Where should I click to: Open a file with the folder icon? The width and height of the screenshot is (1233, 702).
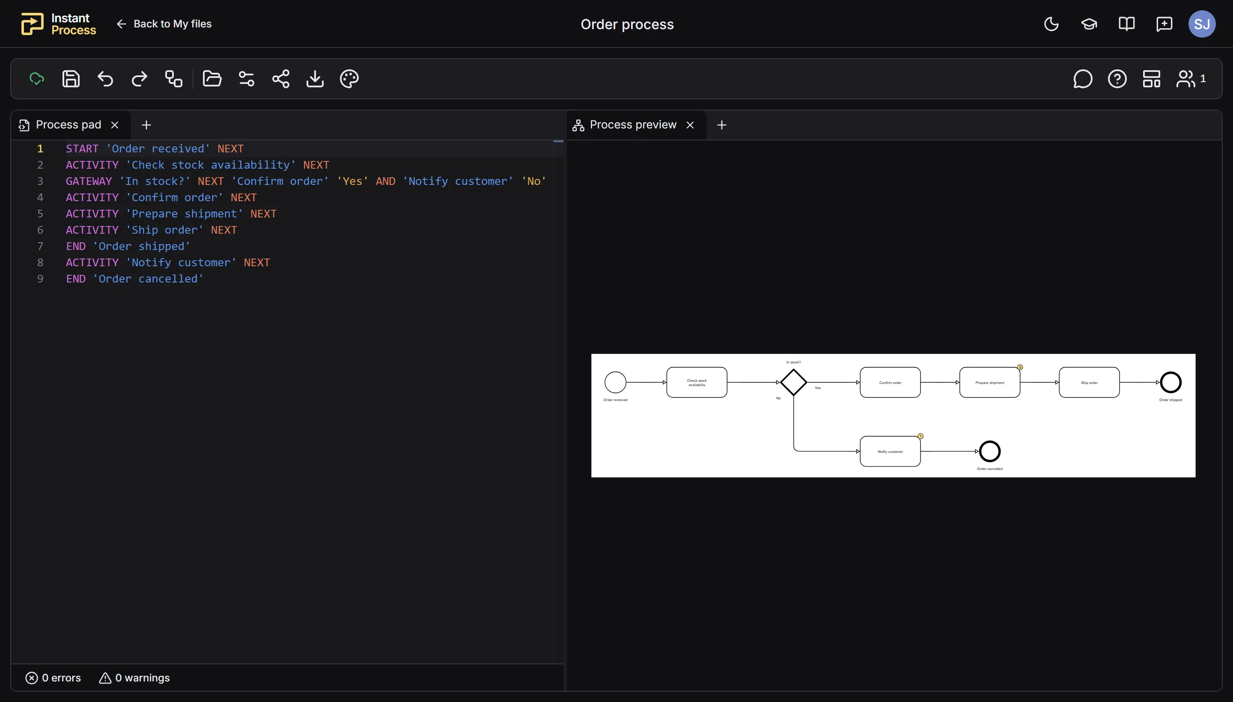pyautogui.click(x=212, y=79)
